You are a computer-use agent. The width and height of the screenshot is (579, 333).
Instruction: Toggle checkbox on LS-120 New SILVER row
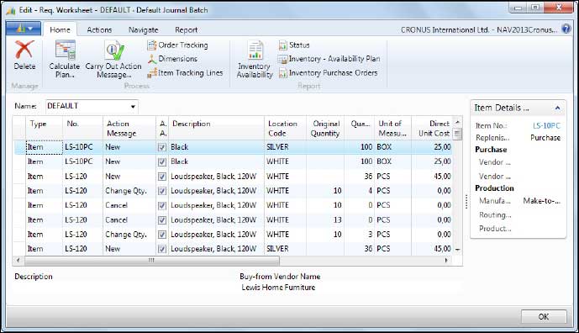pos(161,249)
